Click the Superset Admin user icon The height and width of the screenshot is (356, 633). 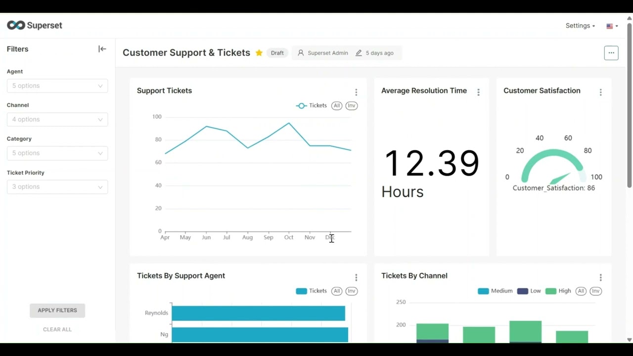click(301, 53)
